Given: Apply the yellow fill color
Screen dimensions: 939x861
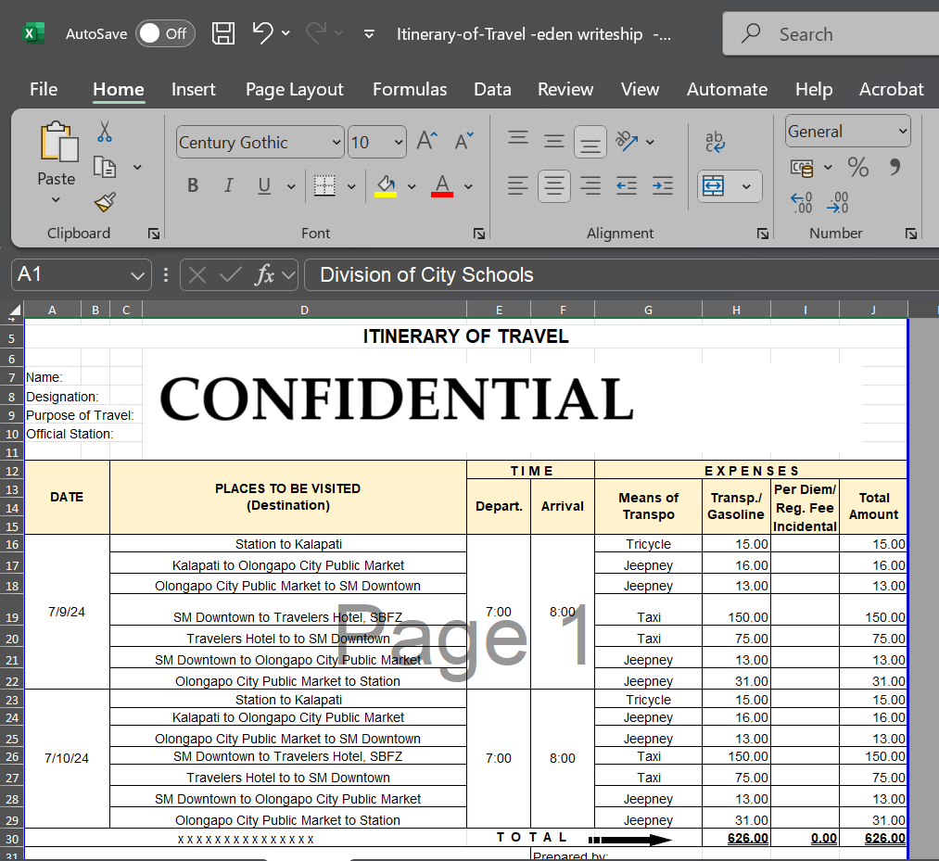Looking at the screenshot, I should pyautogui.click(x=386, y=186).
